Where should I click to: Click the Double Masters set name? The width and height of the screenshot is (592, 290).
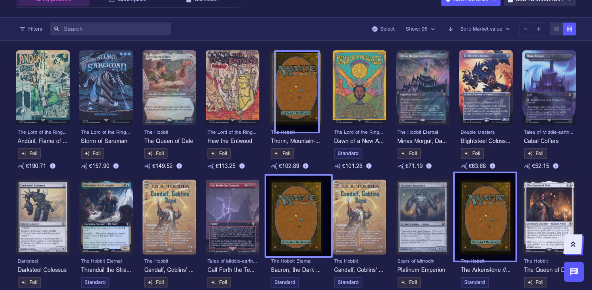tap(477, 132)
